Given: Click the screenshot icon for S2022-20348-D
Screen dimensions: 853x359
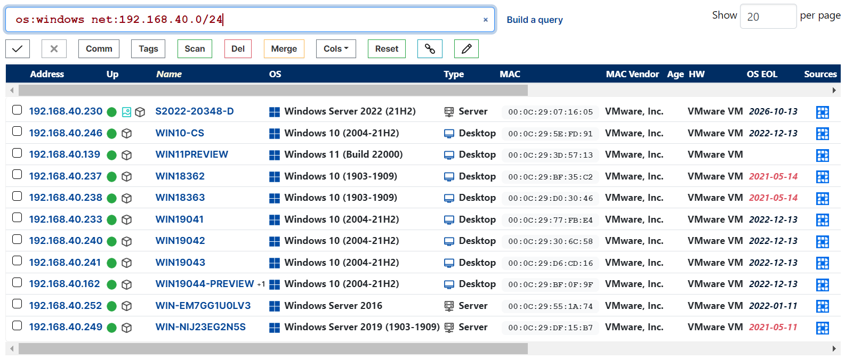Looking at the screenshot, I should (126, 112).
